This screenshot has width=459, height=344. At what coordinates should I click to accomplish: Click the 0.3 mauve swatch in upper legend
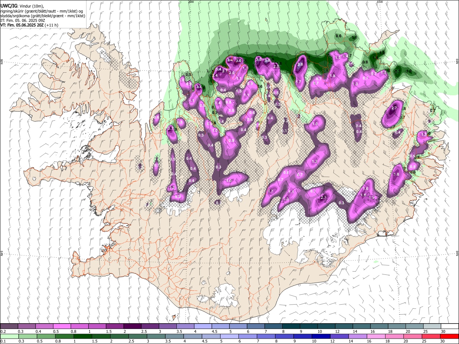(x=27, y=326)
